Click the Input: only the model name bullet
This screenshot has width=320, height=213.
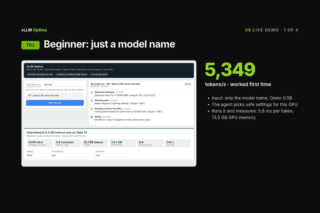(252, 98)
